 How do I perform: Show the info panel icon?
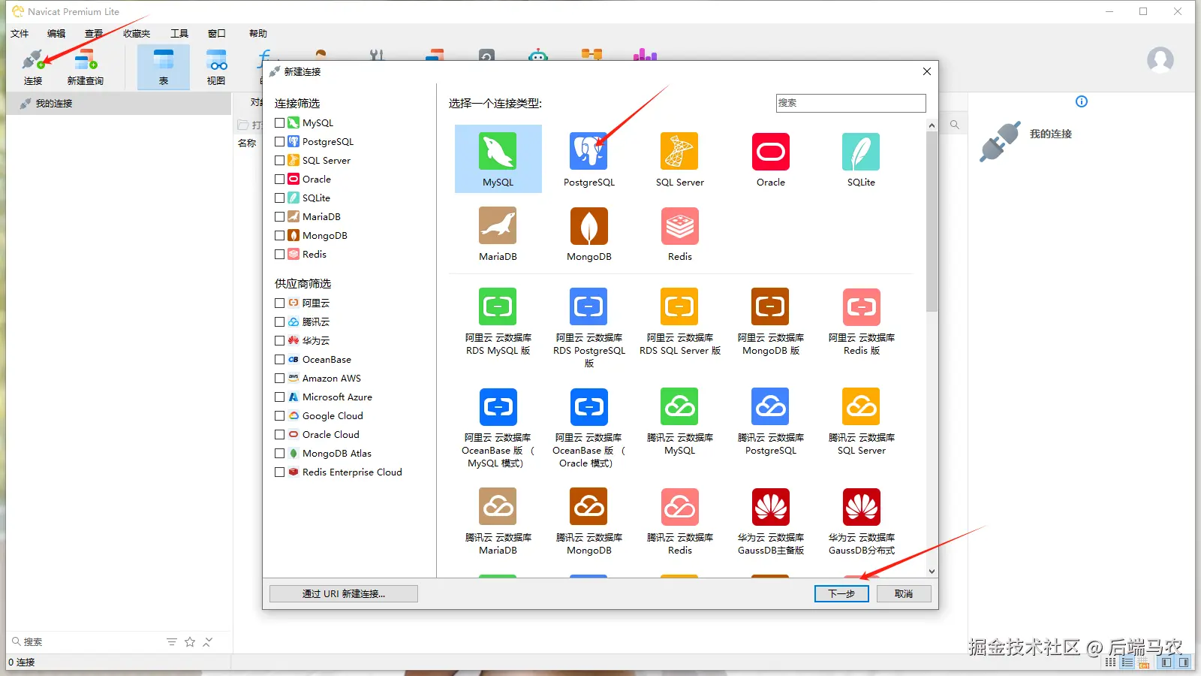tap(1082, 101)
